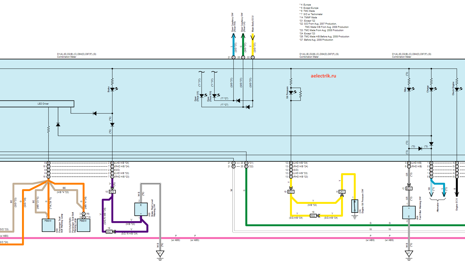This screenshot has width=465, height=261.
Task: Click the 'Brake Fluid Level Warning SW' label
Action: click(x=153, y=208)
